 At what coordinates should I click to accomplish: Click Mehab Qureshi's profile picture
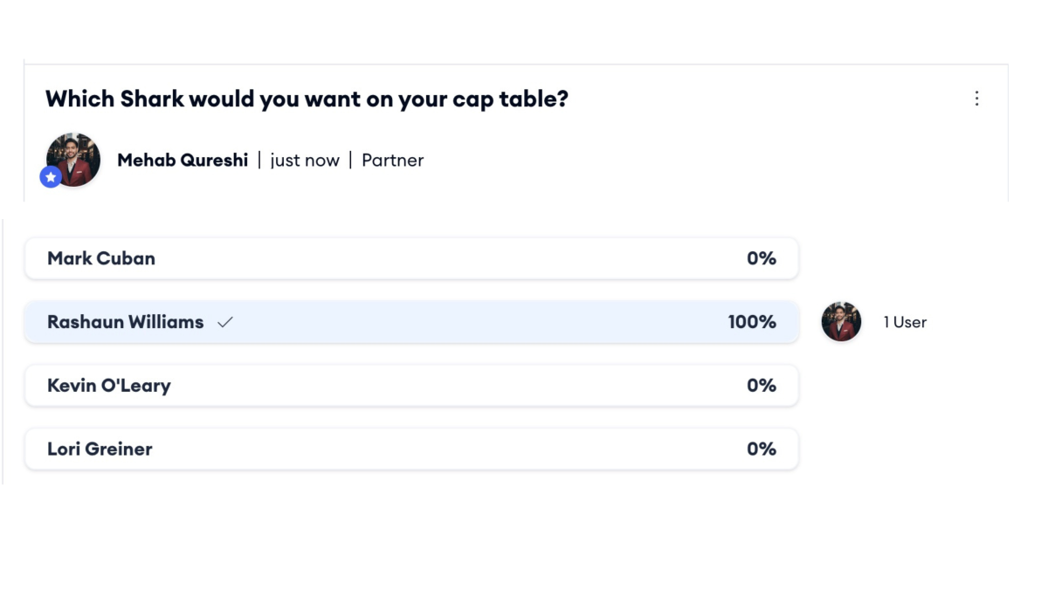(x=74, y=159)
